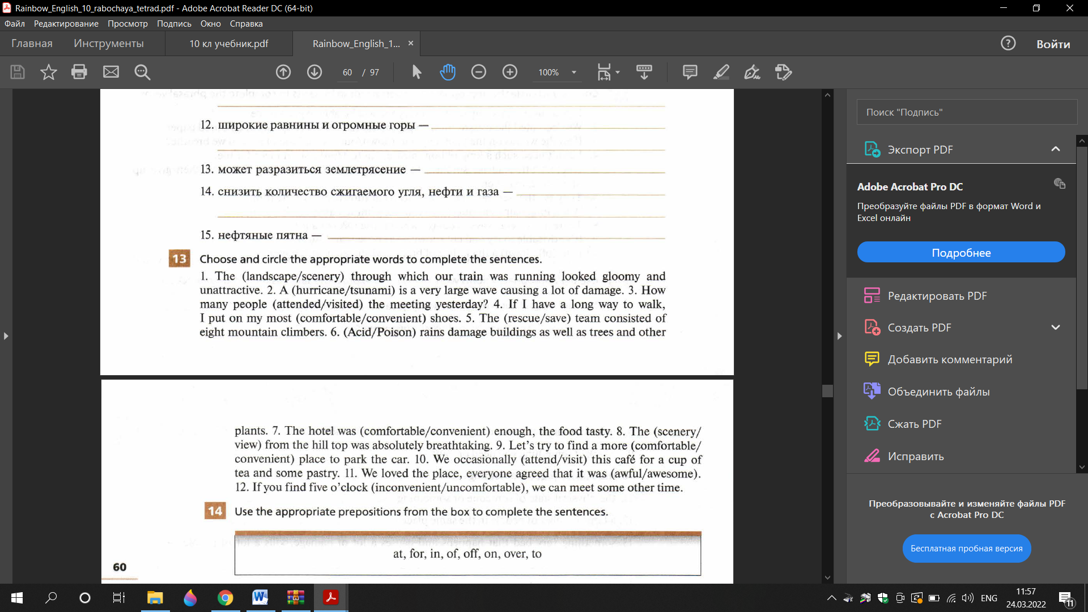Open Редактирование menu
The width and height of the screenshot is (1088, 612).
click(x=66, y=23)
